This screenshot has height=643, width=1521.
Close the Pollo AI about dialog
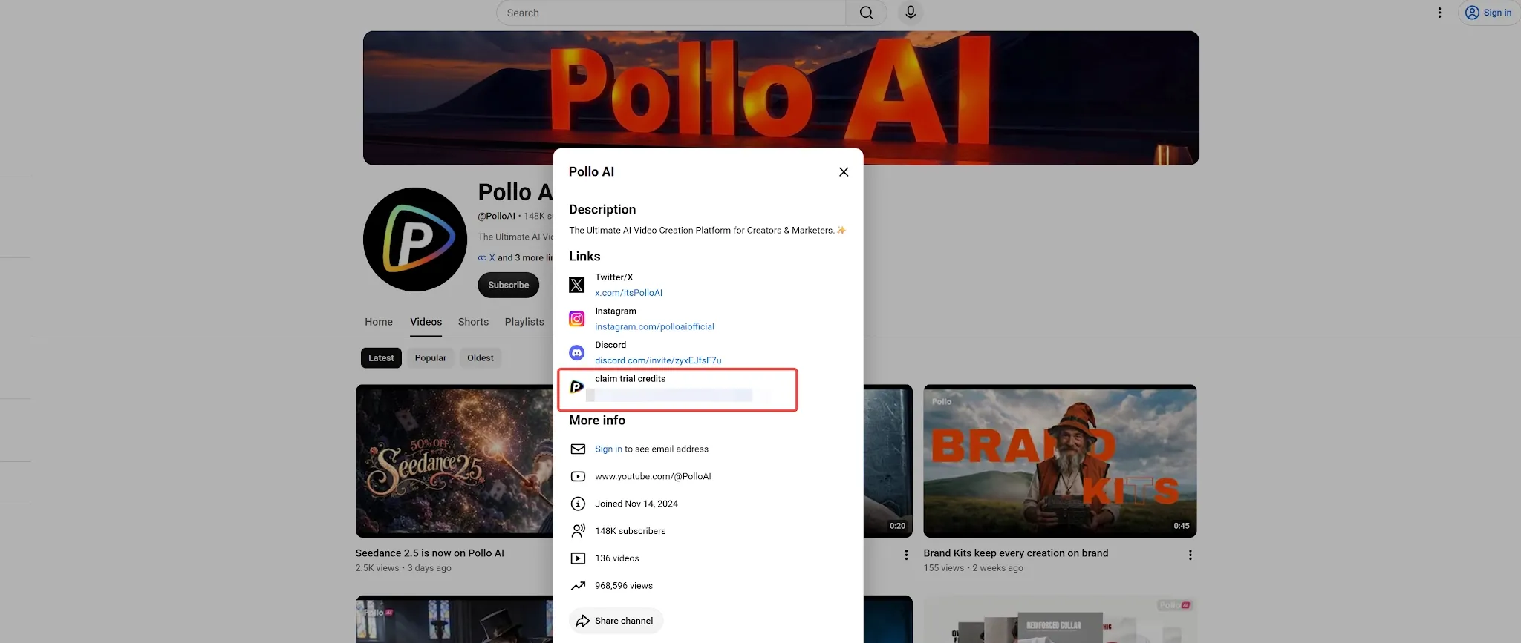click(x=844, y=171)
